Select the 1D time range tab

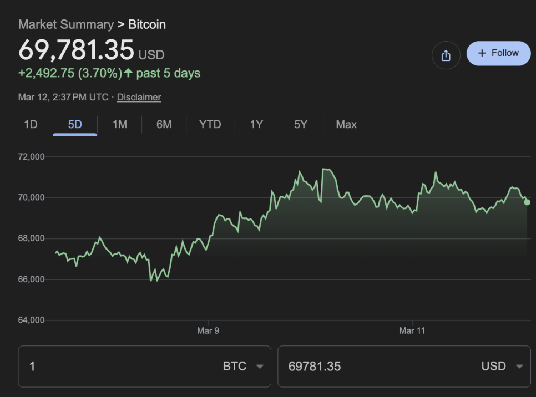(x=31, y=125)
